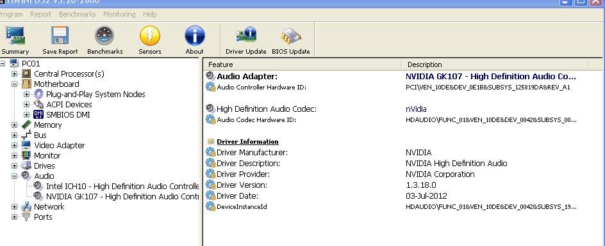Expand the Video Adapter node
This screenshot has width=605, height=246.
14,145
